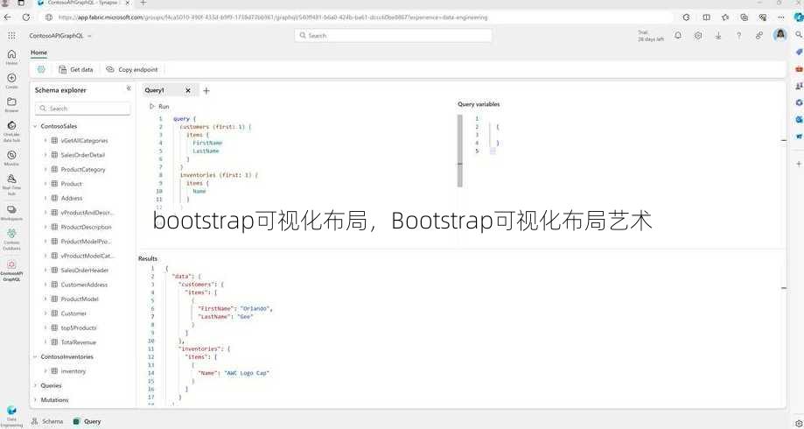Switch to the Home ribbon tab
Viewport: 804px width, 429px height.
pyautogui.click(x=38, y=53)
